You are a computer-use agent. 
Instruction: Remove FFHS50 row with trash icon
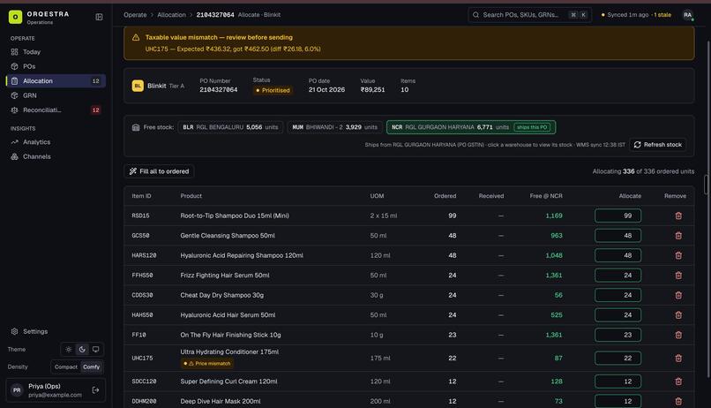678,276
